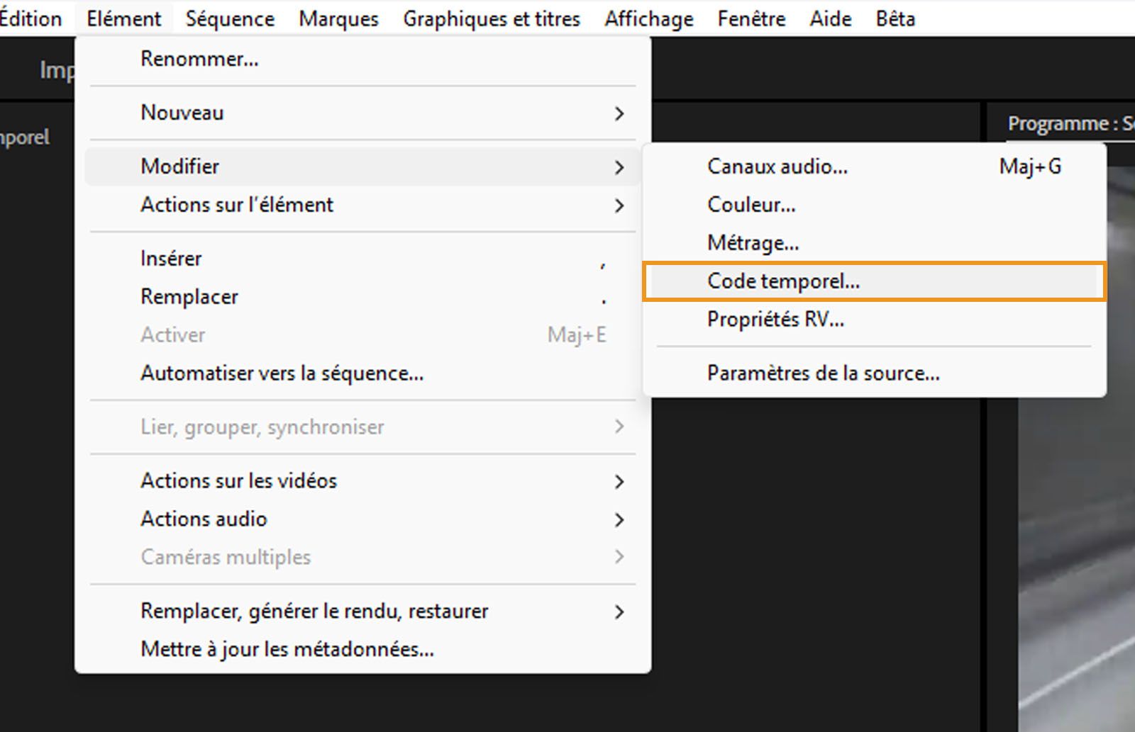1135x732 pixels.
Task: Select Canaux audio from the submenu
Action: click(777, 167)
